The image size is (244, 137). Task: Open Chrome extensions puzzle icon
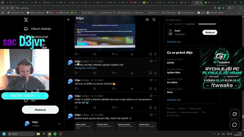[230, 8]
